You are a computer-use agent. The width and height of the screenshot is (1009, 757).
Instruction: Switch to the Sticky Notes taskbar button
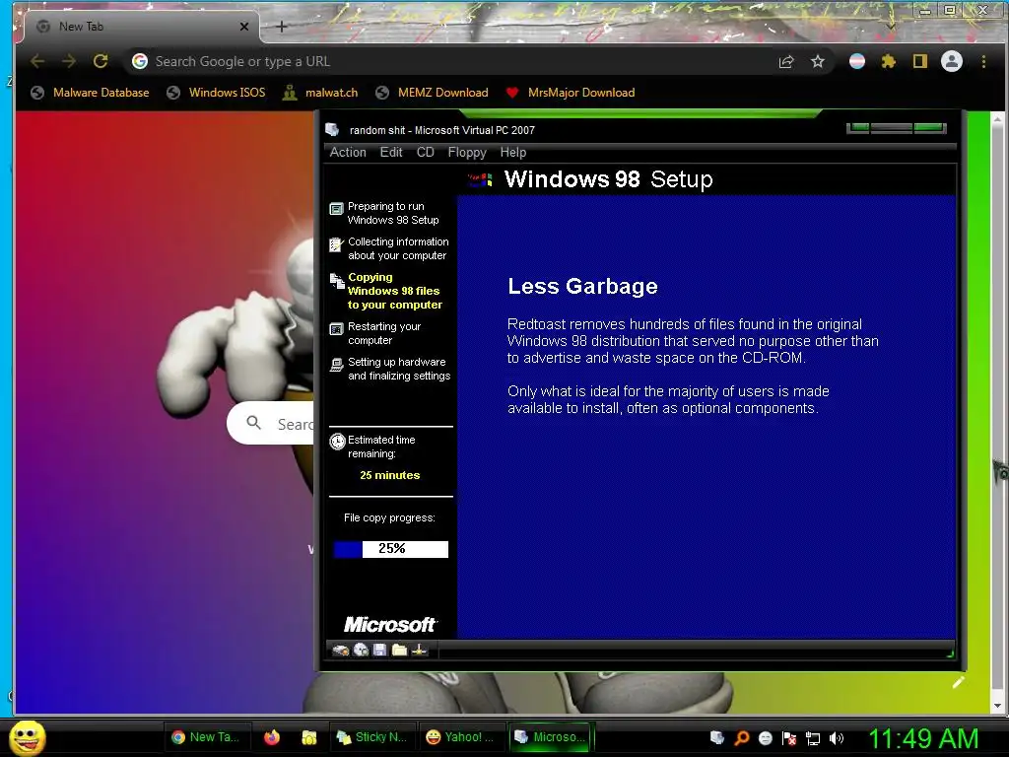pyautogui.click(x=371, y=737)
